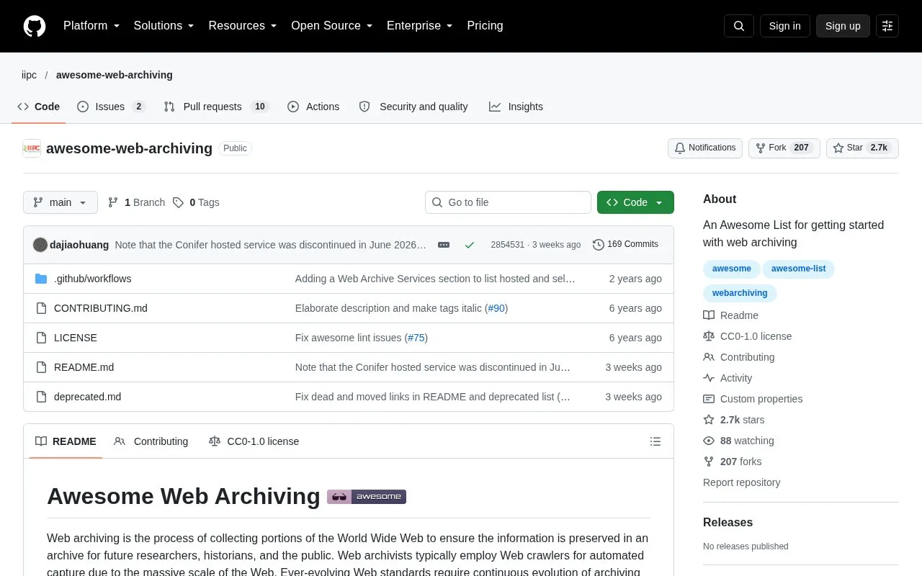Expand the green Code dropdown button
Image resolution: width=922 pixels, height=576 pixels.
pos(635,202)
